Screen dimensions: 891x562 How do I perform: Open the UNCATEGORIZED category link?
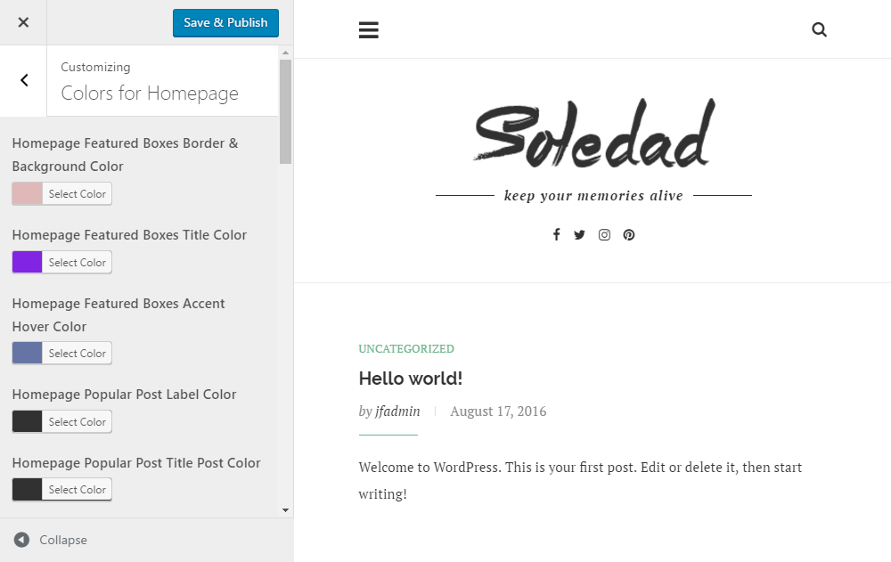[406, 348]
